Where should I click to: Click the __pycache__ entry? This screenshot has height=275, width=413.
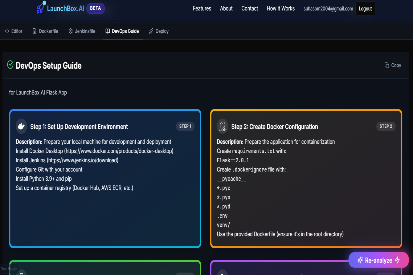(x=231, y=179)
